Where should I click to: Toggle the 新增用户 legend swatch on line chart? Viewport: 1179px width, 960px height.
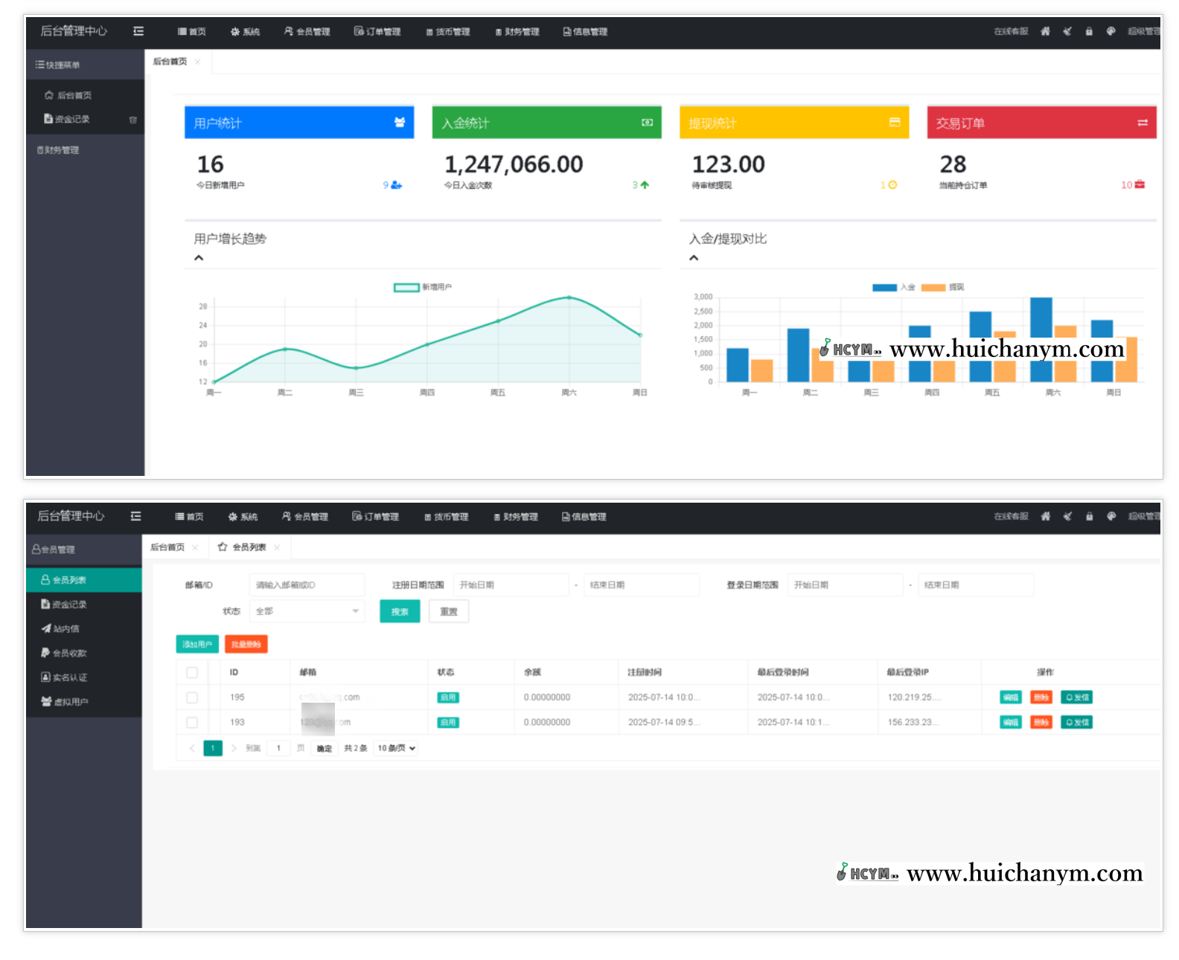click(406, 287)
